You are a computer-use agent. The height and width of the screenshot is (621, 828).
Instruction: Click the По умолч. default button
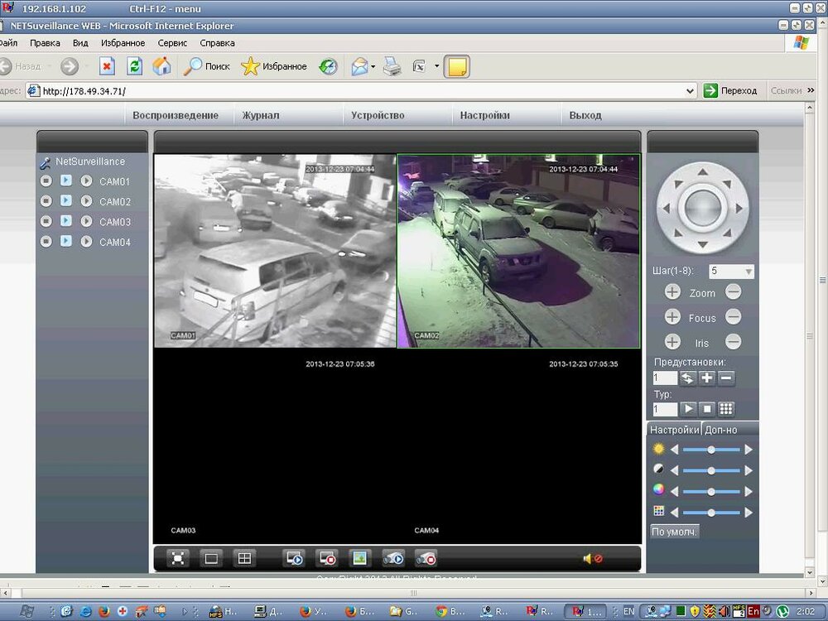click(x=674, y=532)
